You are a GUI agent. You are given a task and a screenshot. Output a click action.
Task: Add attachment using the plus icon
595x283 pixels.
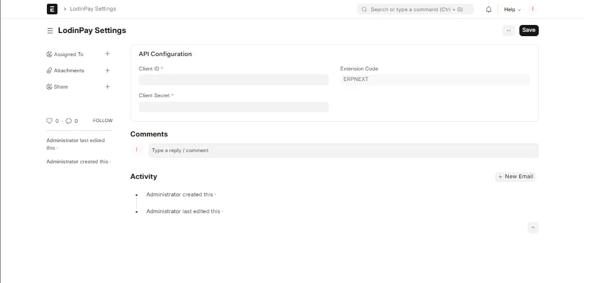[x=107, y=70]
